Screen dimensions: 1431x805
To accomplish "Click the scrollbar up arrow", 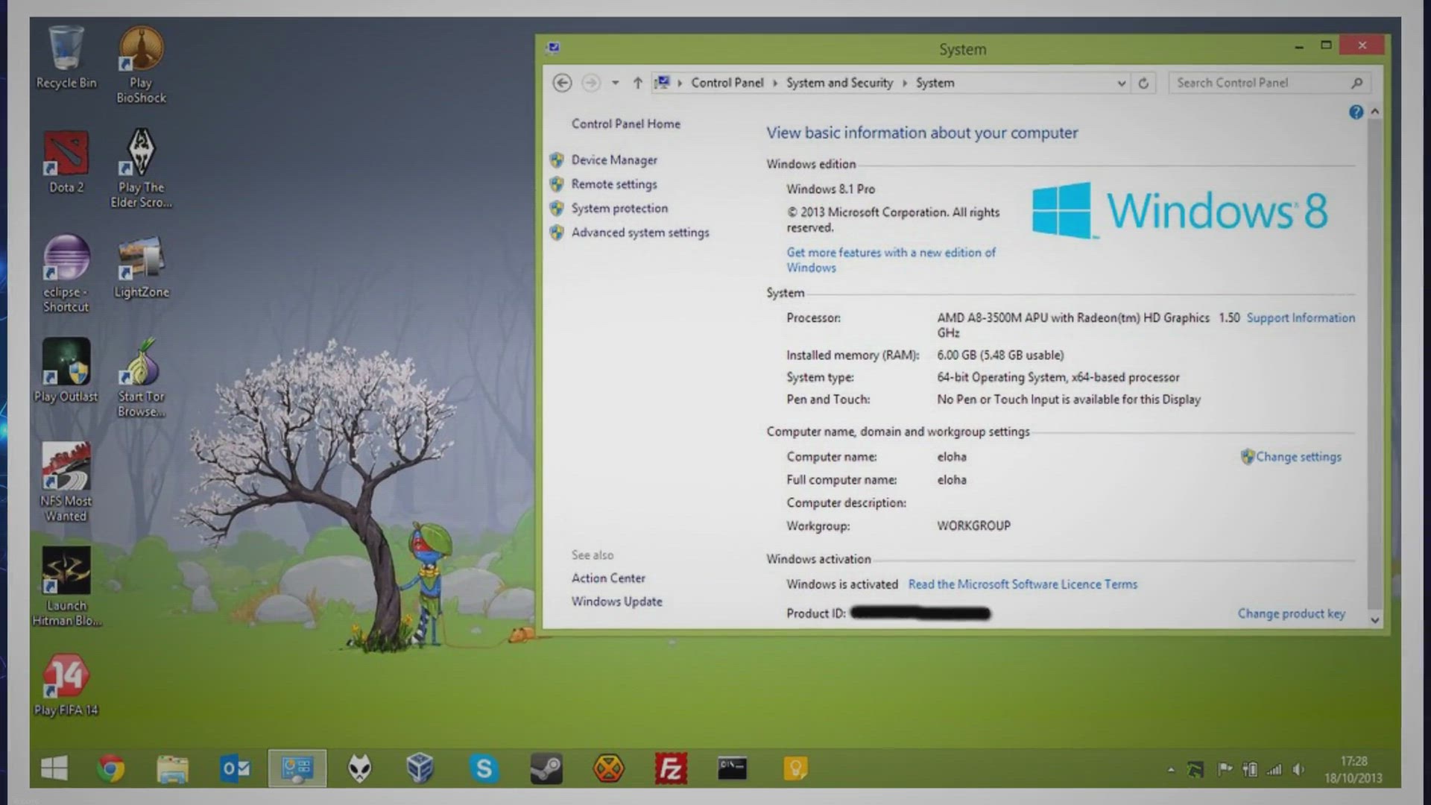I will click(1375, 111).
